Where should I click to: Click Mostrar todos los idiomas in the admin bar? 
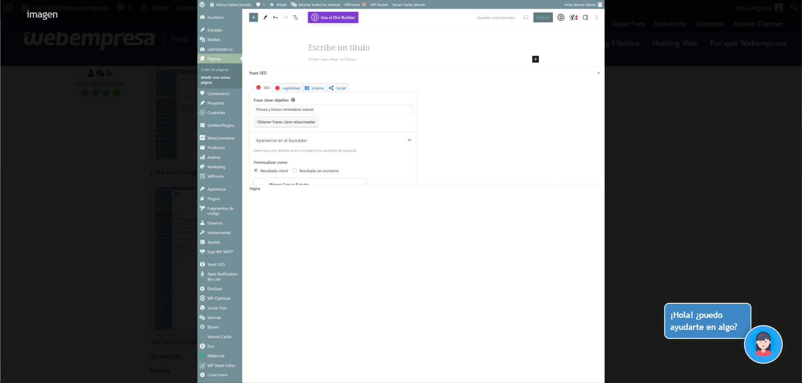coord(316,5)
